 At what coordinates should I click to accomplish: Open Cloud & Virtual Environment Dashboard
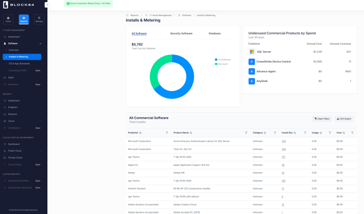point(14,144)
